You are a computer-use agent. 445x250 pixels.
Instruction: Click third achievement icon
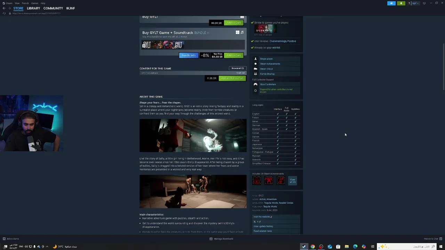pyautogui.click(x=281, y=181)
